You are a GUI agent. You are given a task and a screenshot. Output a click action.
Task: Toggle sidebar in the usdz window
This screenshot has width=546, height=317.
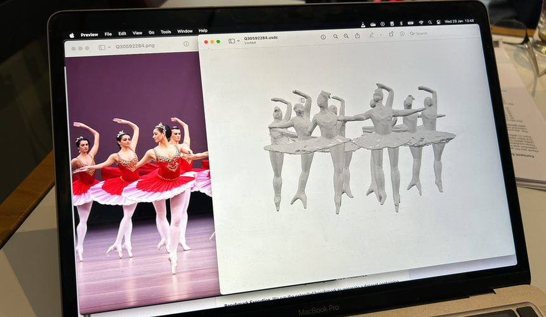(x=232, y=41)
